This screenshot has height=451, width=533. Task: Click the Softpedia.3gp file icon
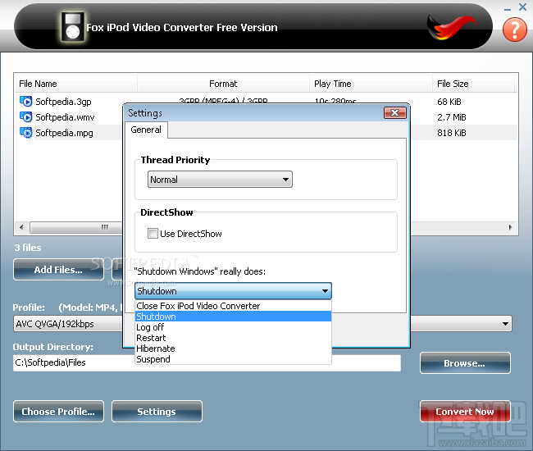26,102
